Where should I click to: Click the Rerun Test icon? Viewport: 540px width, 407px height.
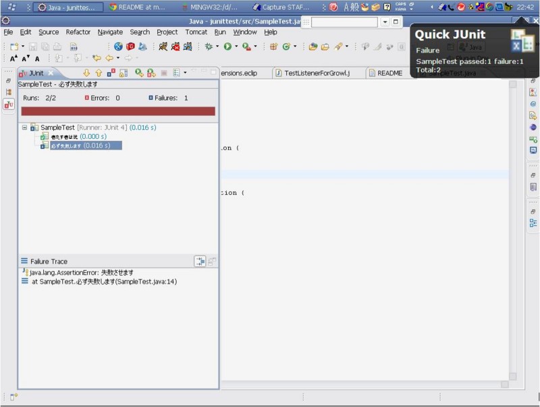[139, 73]
